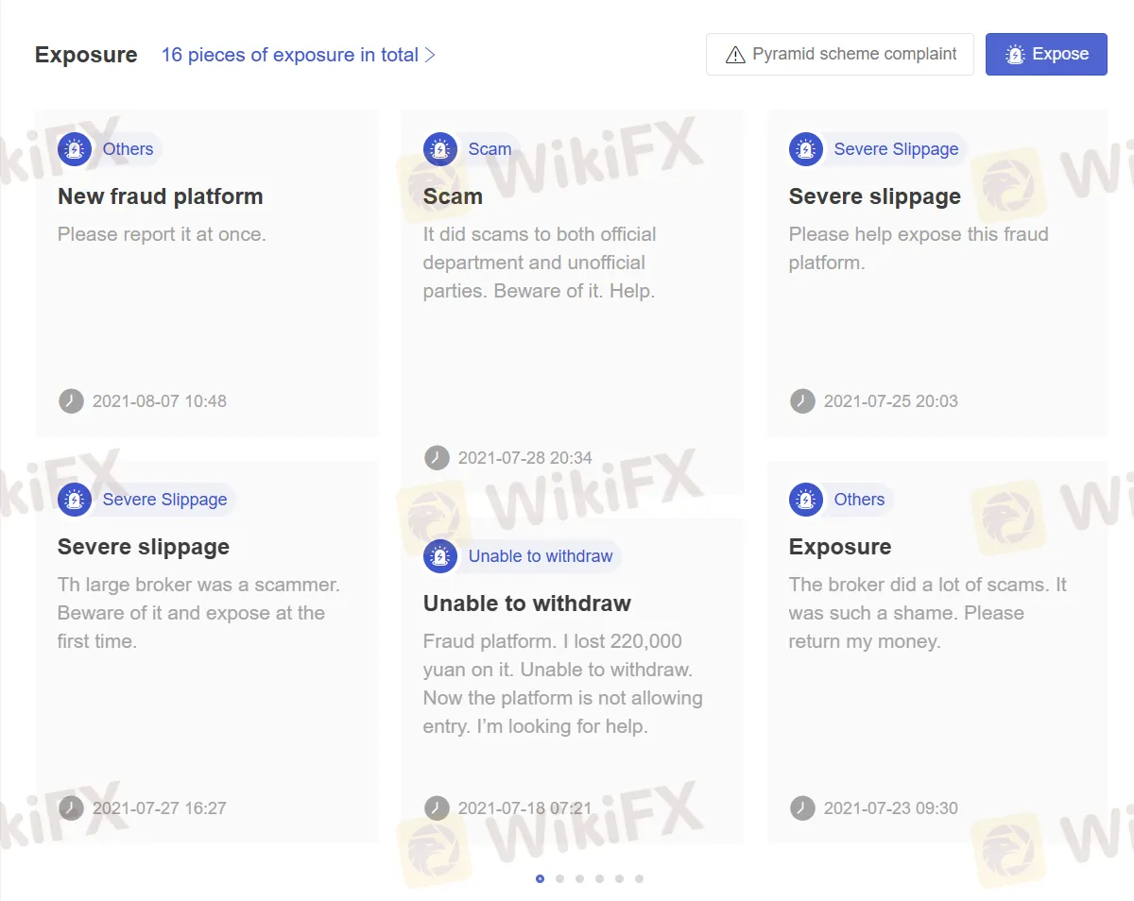Expand the full exposure list via the chevron arrow
1134x901 pixels.
pyautogui.click(x=432, y=55)
